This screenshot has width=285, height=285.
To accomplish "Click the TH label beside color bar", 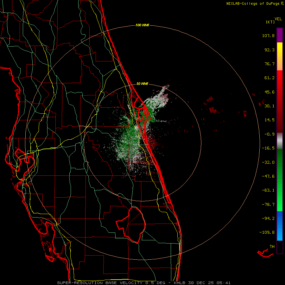I will pyautogui.click(x=272, y=247).
